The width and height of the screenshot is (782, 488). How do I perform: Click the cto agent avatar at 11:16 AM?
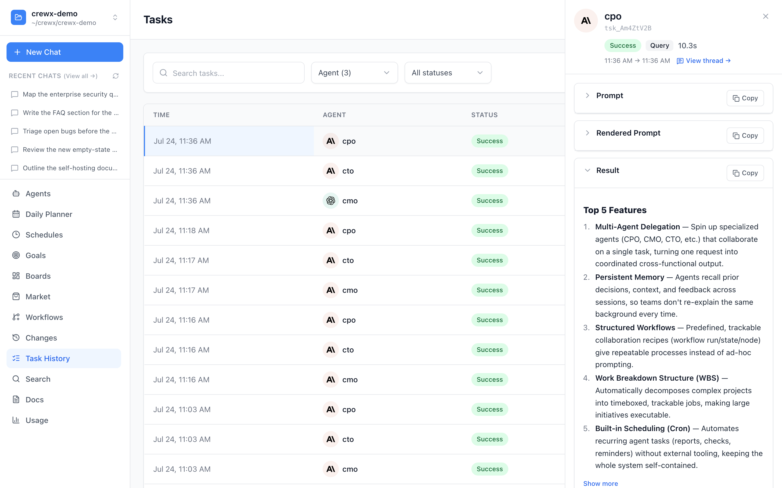pos(330,350)
